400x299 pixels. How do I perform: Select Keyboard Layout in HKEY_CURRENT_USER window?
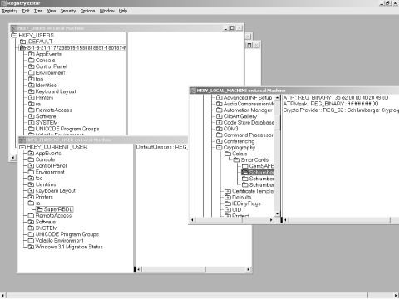click(x=55, y=190)
